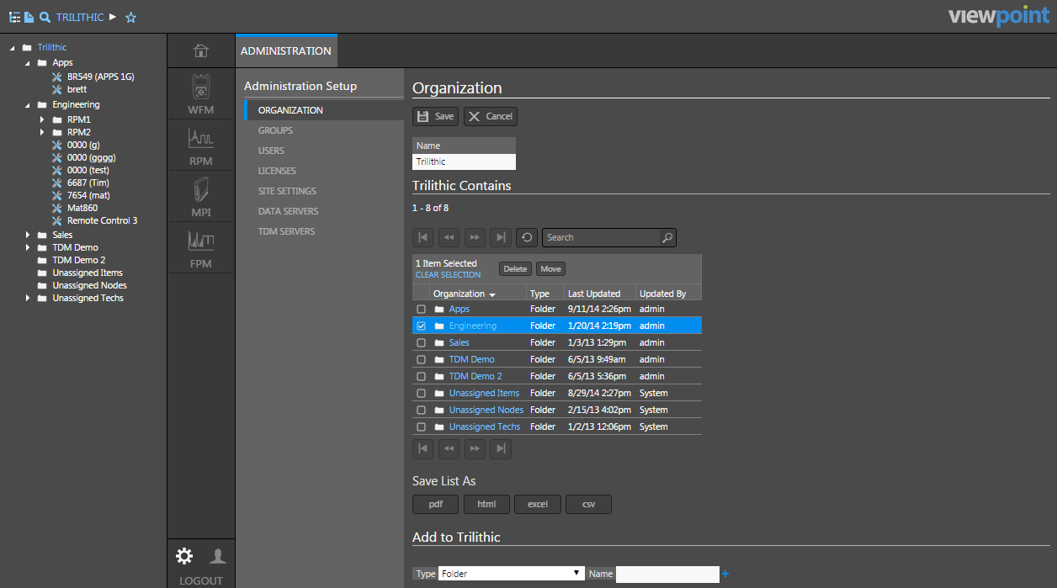Delete the selected item

(515, 269)
